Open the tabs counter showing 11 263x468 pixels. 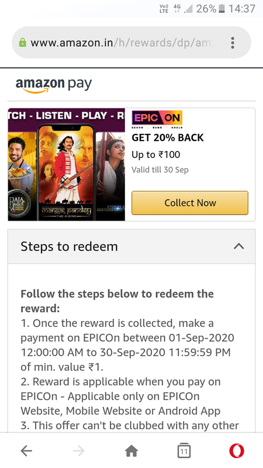point(184,450)
